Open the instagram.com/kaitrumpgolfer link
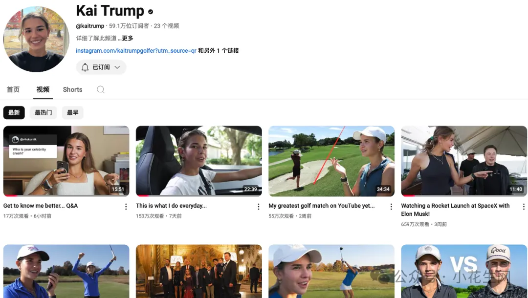This screenshot has height=298, width=528. tap(136, 51)
